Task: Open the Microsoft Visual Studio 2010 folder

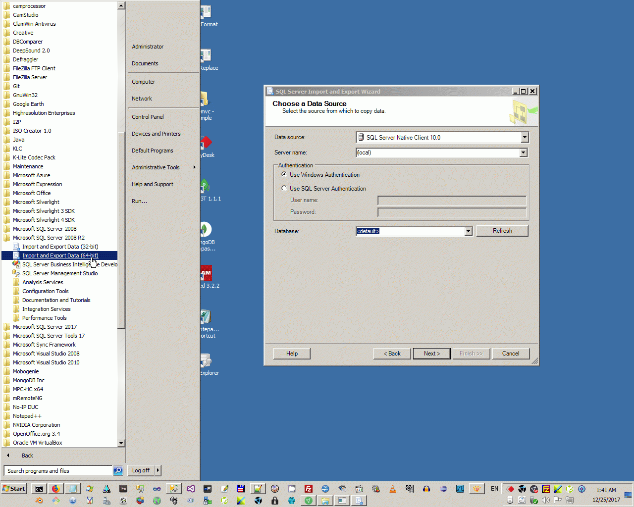Action: tap(46, 362)
